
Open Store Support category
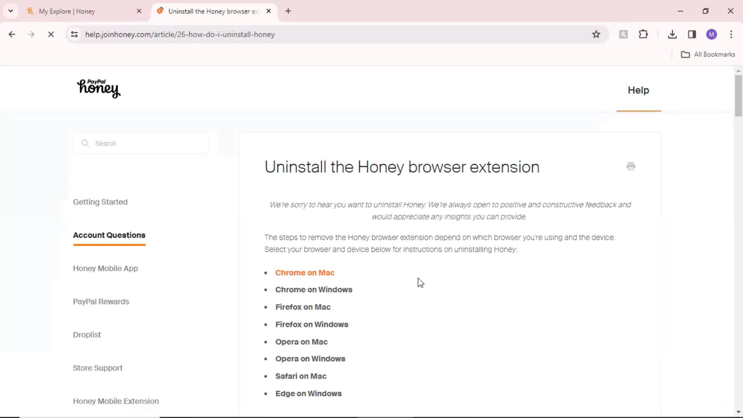(98, 368)
